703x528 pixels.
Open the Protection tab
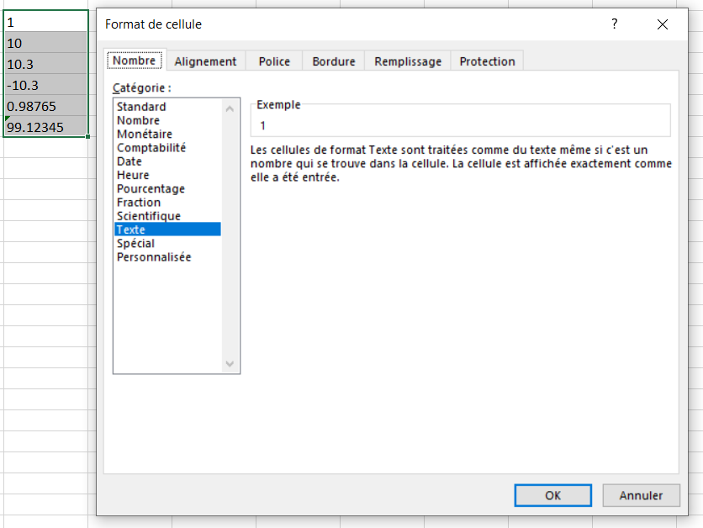[x=487, y=61]
